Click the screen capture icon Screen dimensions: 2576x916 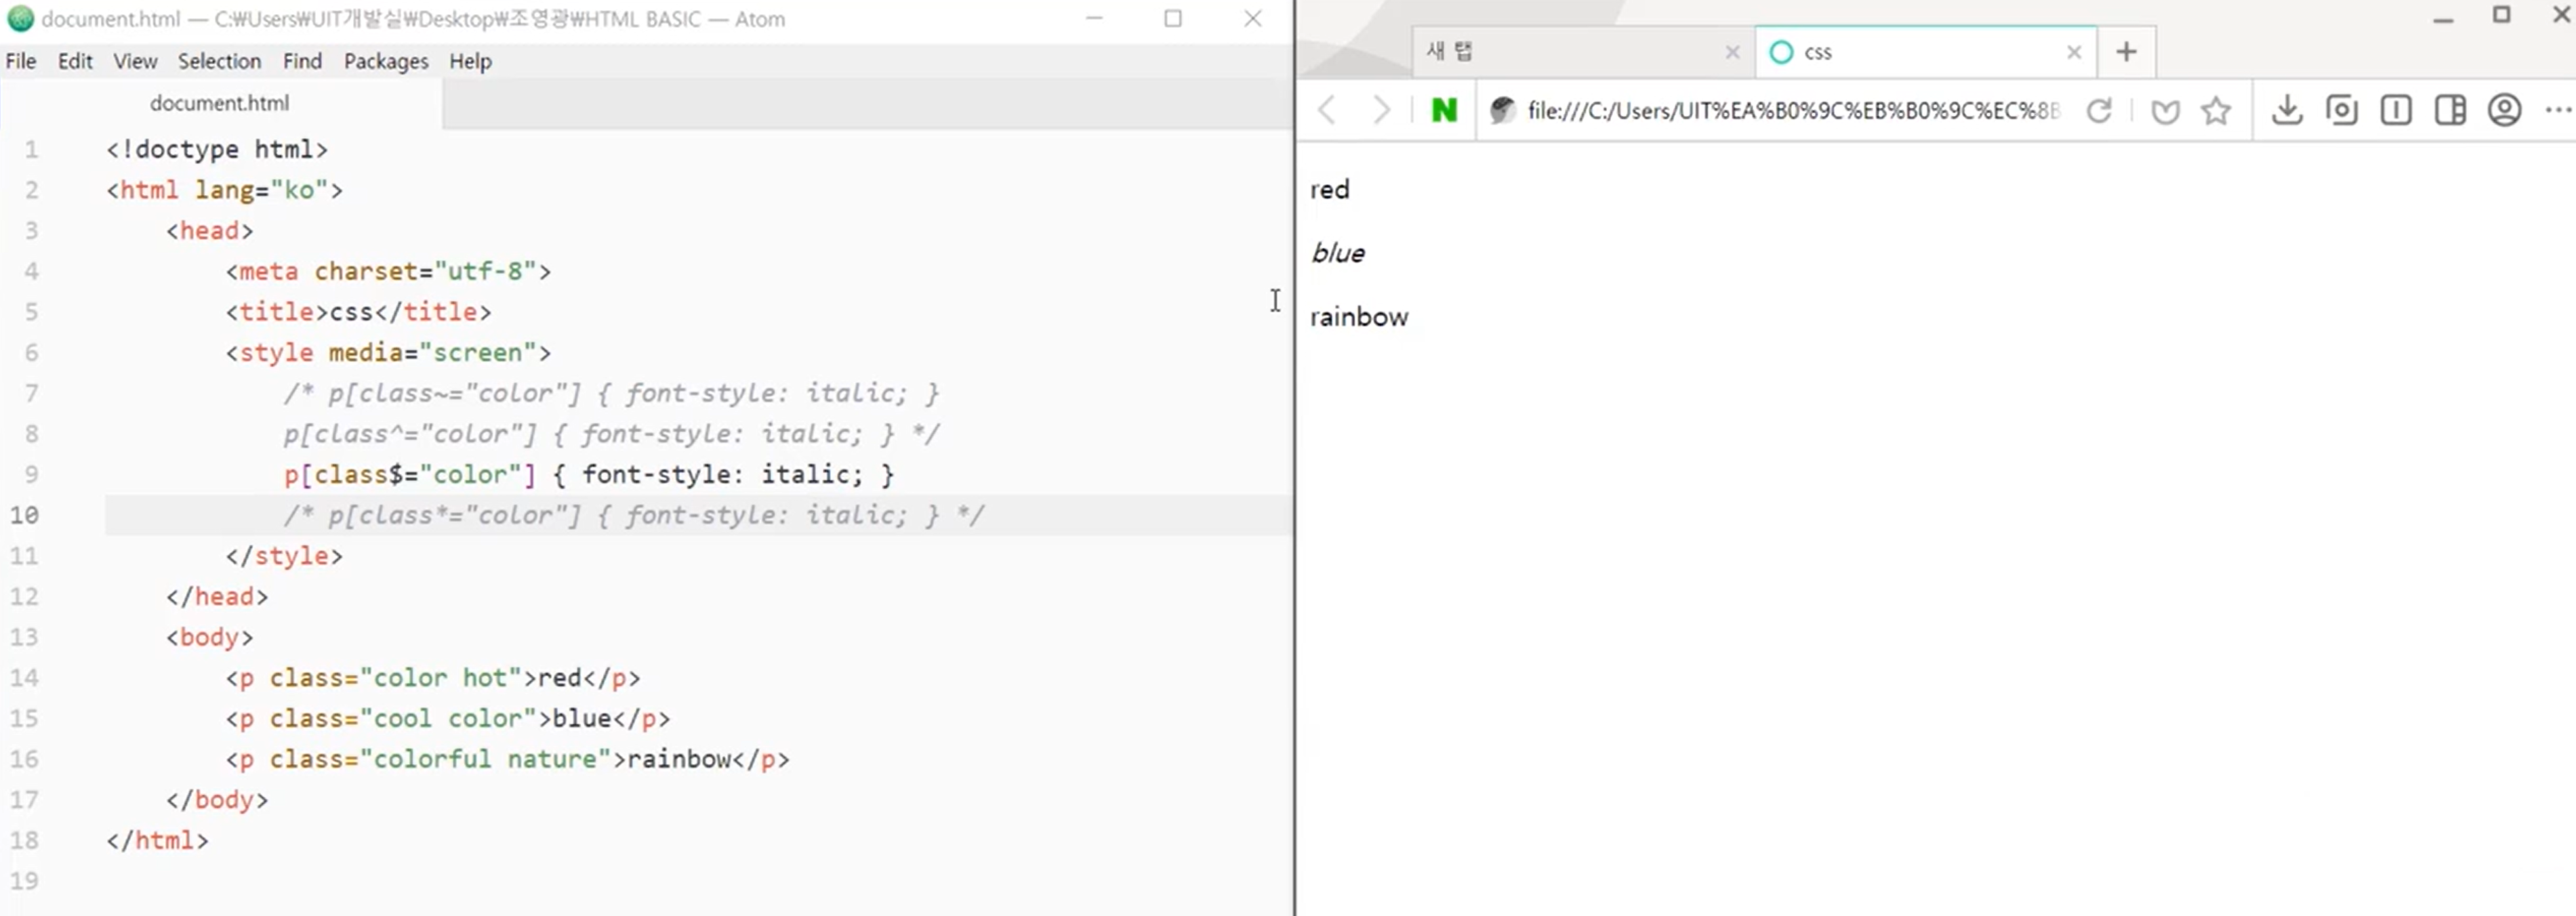pos(2342,110)
